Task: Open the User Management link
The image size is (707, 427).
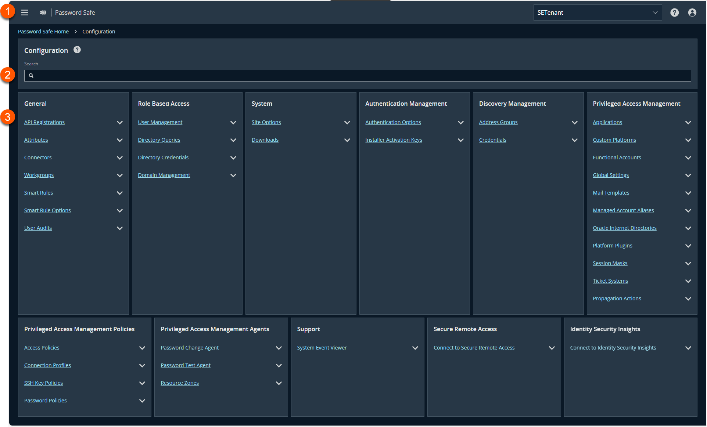Action: [160, 122]
